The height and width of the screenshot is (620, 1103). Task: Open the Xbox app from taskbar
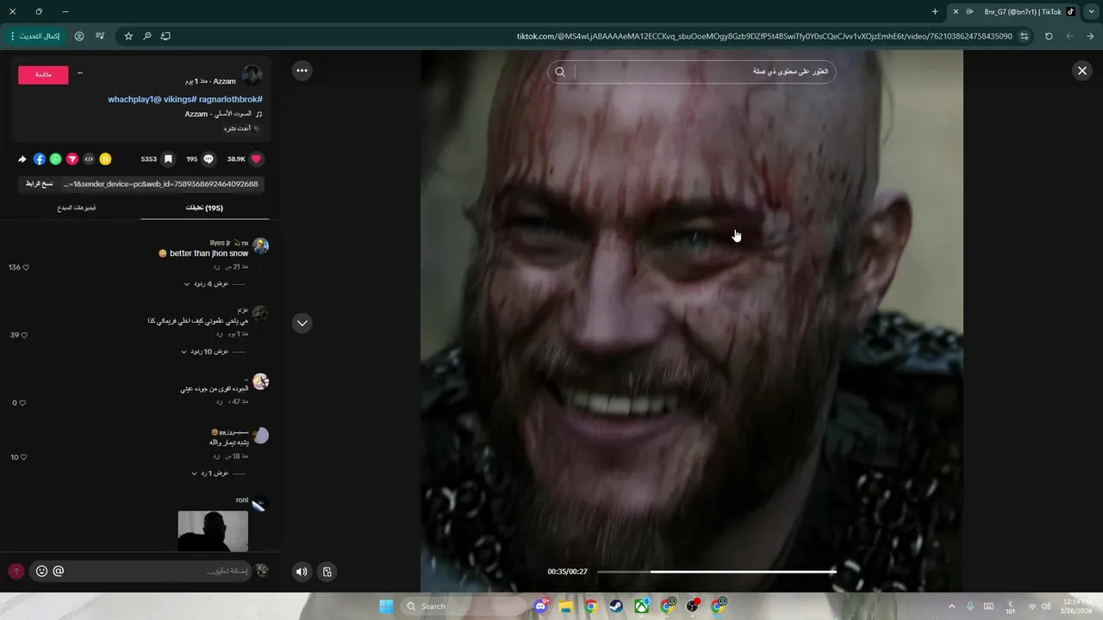pos(642,606)
